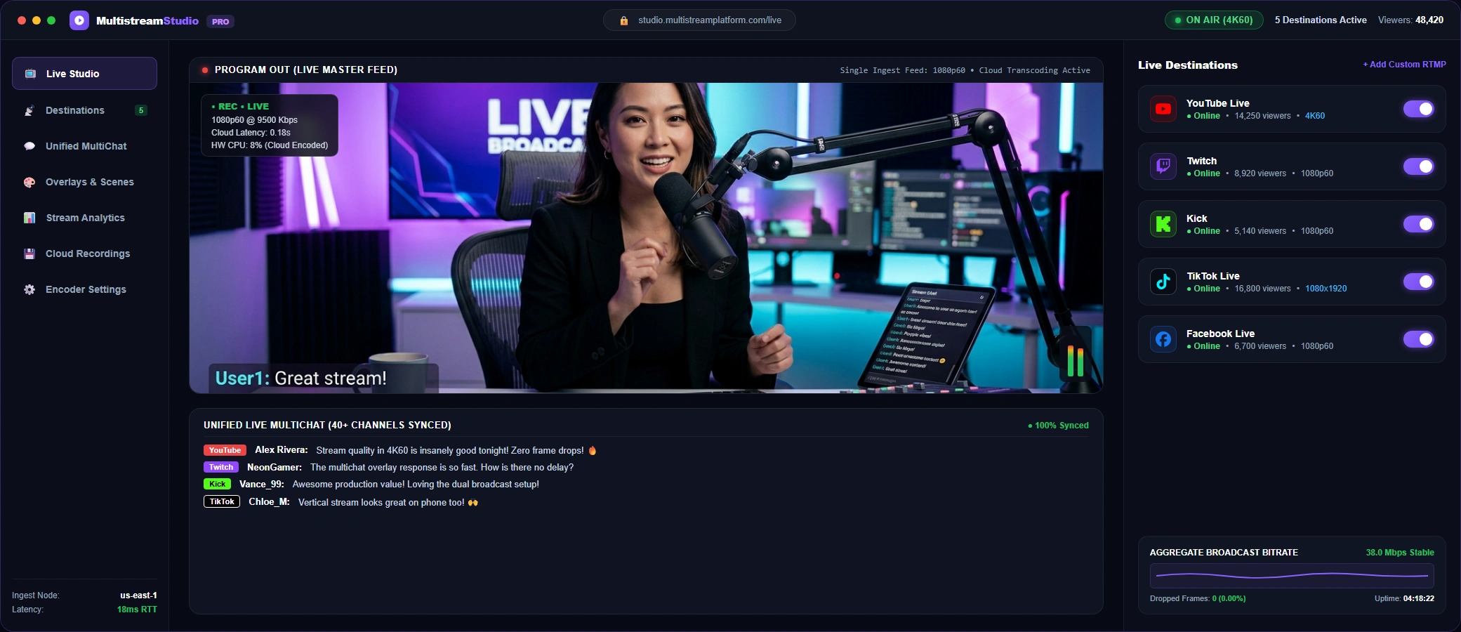Open Stream Analytics
The image size is (1461, 632).
(x=84, y=218)
